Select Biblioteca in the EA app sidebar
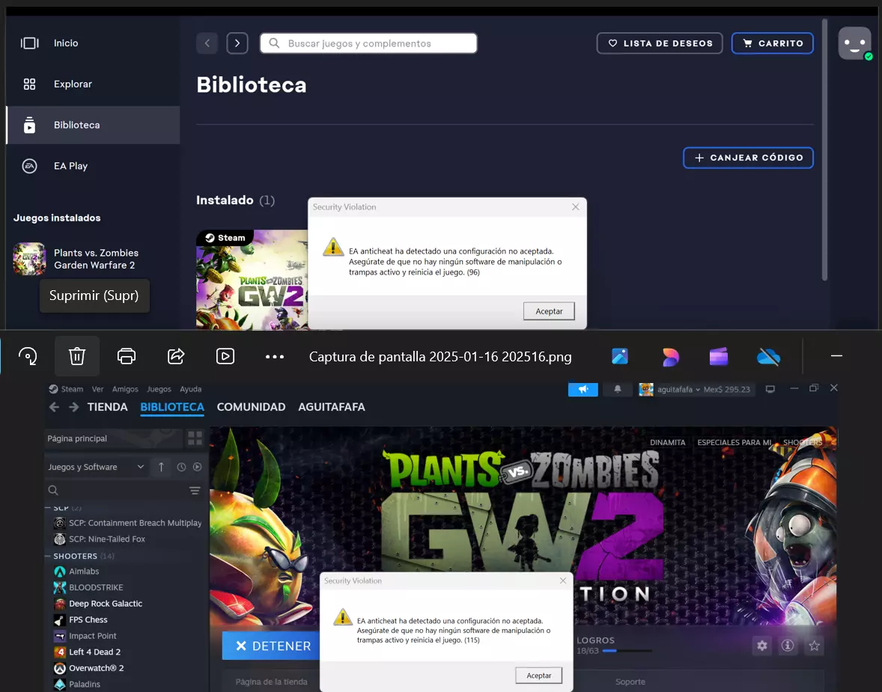The image size is (882, 692). click(x=93, y=125)
